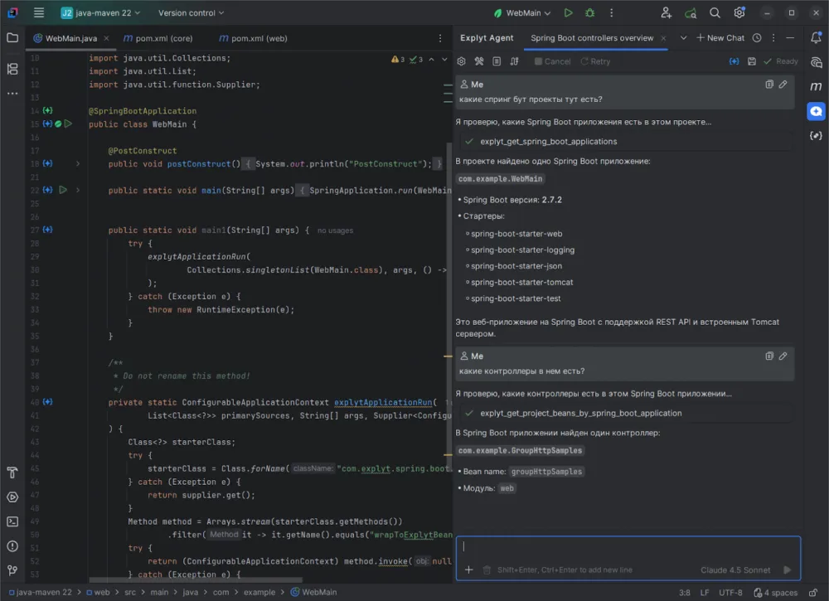Select the pom.xml (web) editor tab
Image resolution: width=829 pixels, height=601 pixels.
tap(259, 38)
